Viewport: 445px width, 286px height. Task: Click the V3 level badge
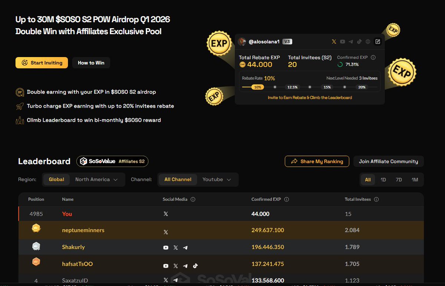coord(287,42)
